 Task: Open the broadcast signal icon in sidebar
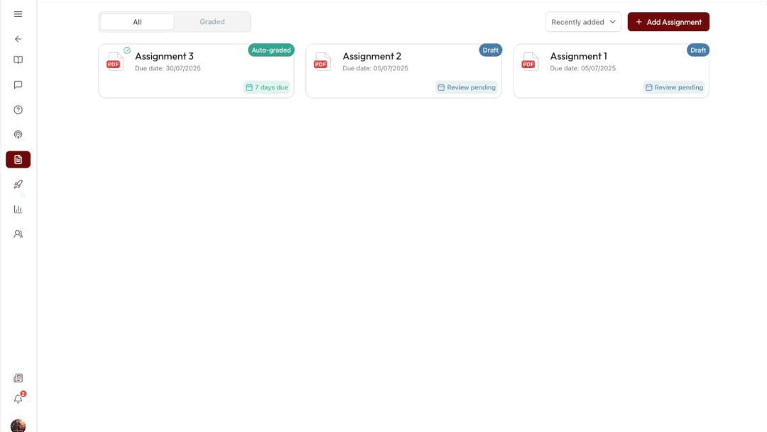point(18,134)
